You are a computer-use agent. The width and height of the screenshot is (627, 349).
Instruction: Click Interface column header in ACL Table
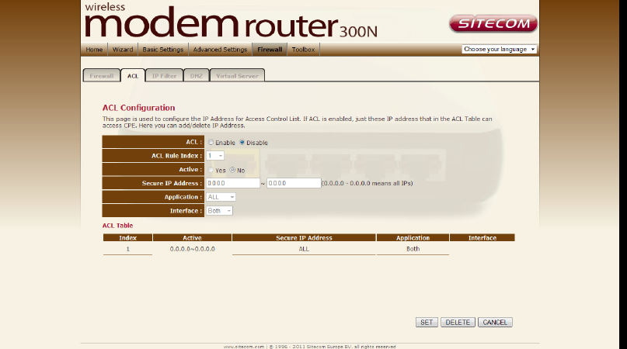click(482, 237)
